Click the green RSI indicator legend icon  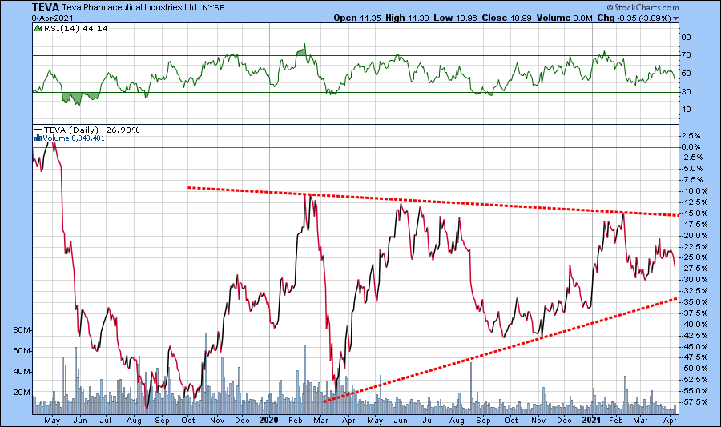click(38, 28)
